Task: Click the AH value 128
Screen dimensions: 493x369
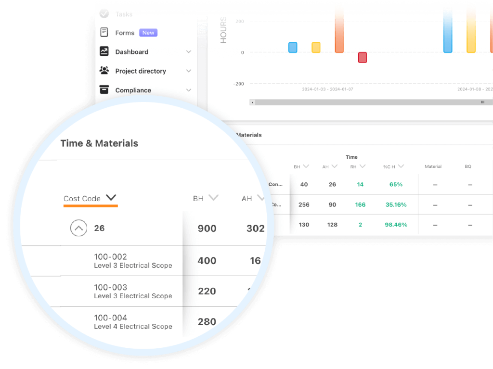Action: coord(332,225)
